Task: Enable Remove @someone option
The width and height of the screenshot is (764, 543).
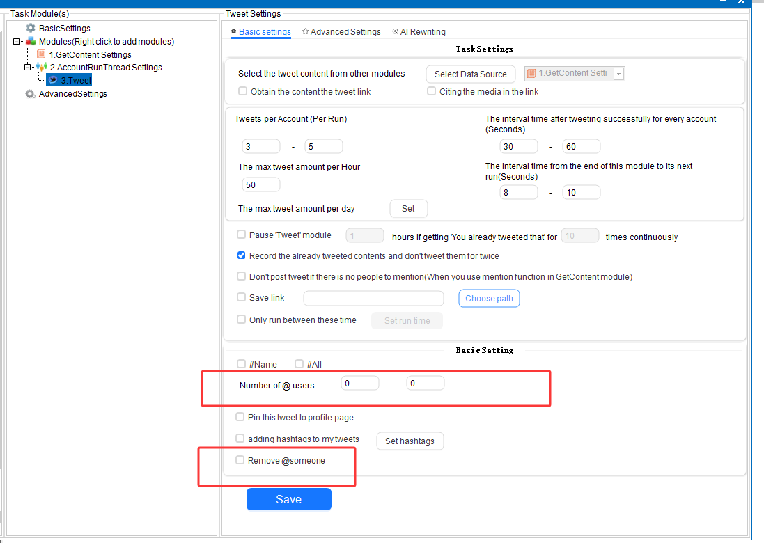Action: 240,460
